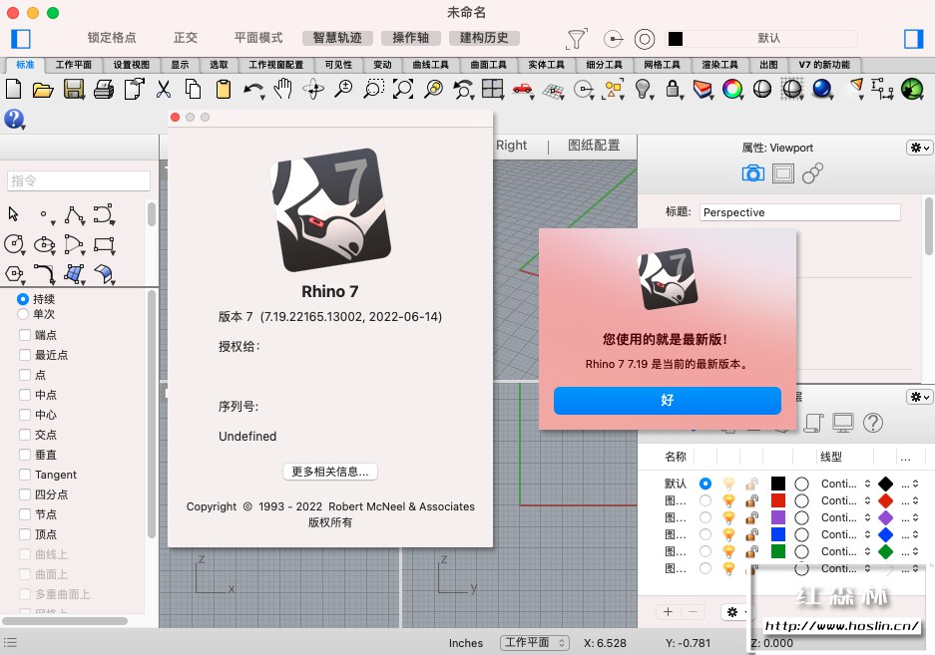Image resolution: width=935 pixels, height=655 pixels.
Task: Switch to the V7 的新功能 tab
Action: [824, 65]
